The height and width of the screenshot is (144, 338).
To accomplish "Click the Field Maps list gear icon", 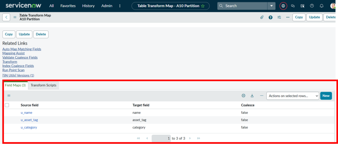I will coord(243,96).
